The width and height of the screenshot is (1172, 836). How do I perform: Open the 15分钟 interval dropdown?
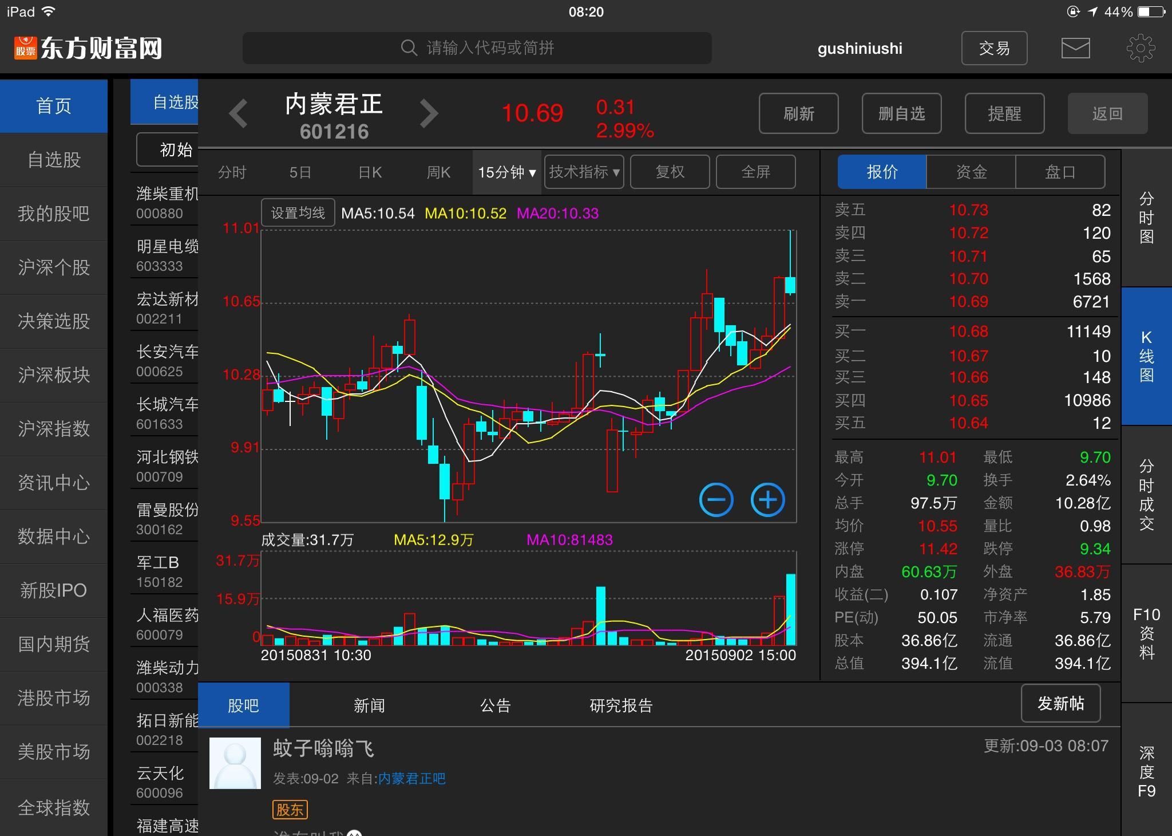tap(506, 172)
